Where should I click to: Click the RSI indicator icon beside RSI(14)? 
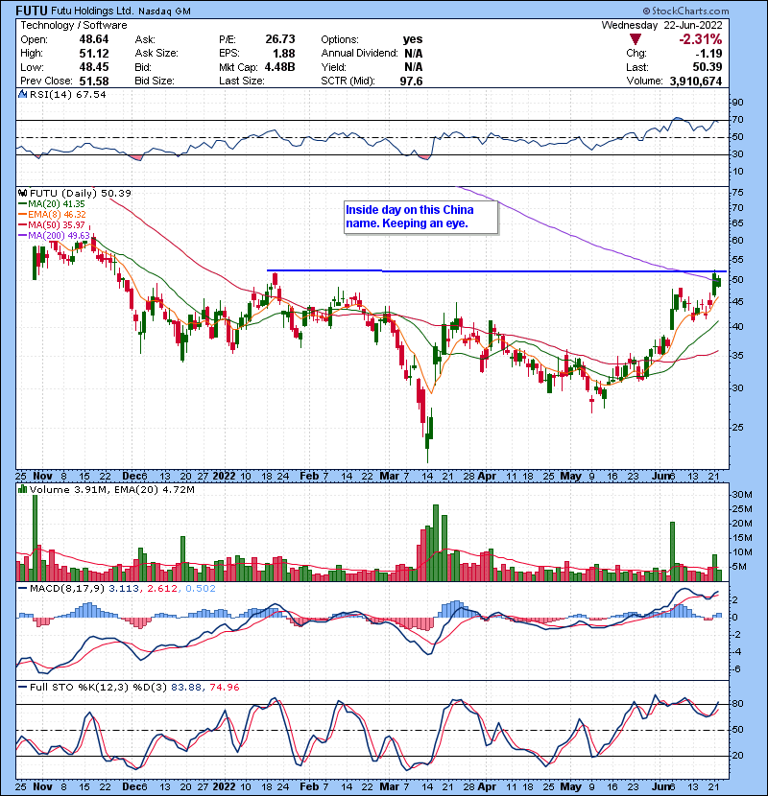coord(22,94)
